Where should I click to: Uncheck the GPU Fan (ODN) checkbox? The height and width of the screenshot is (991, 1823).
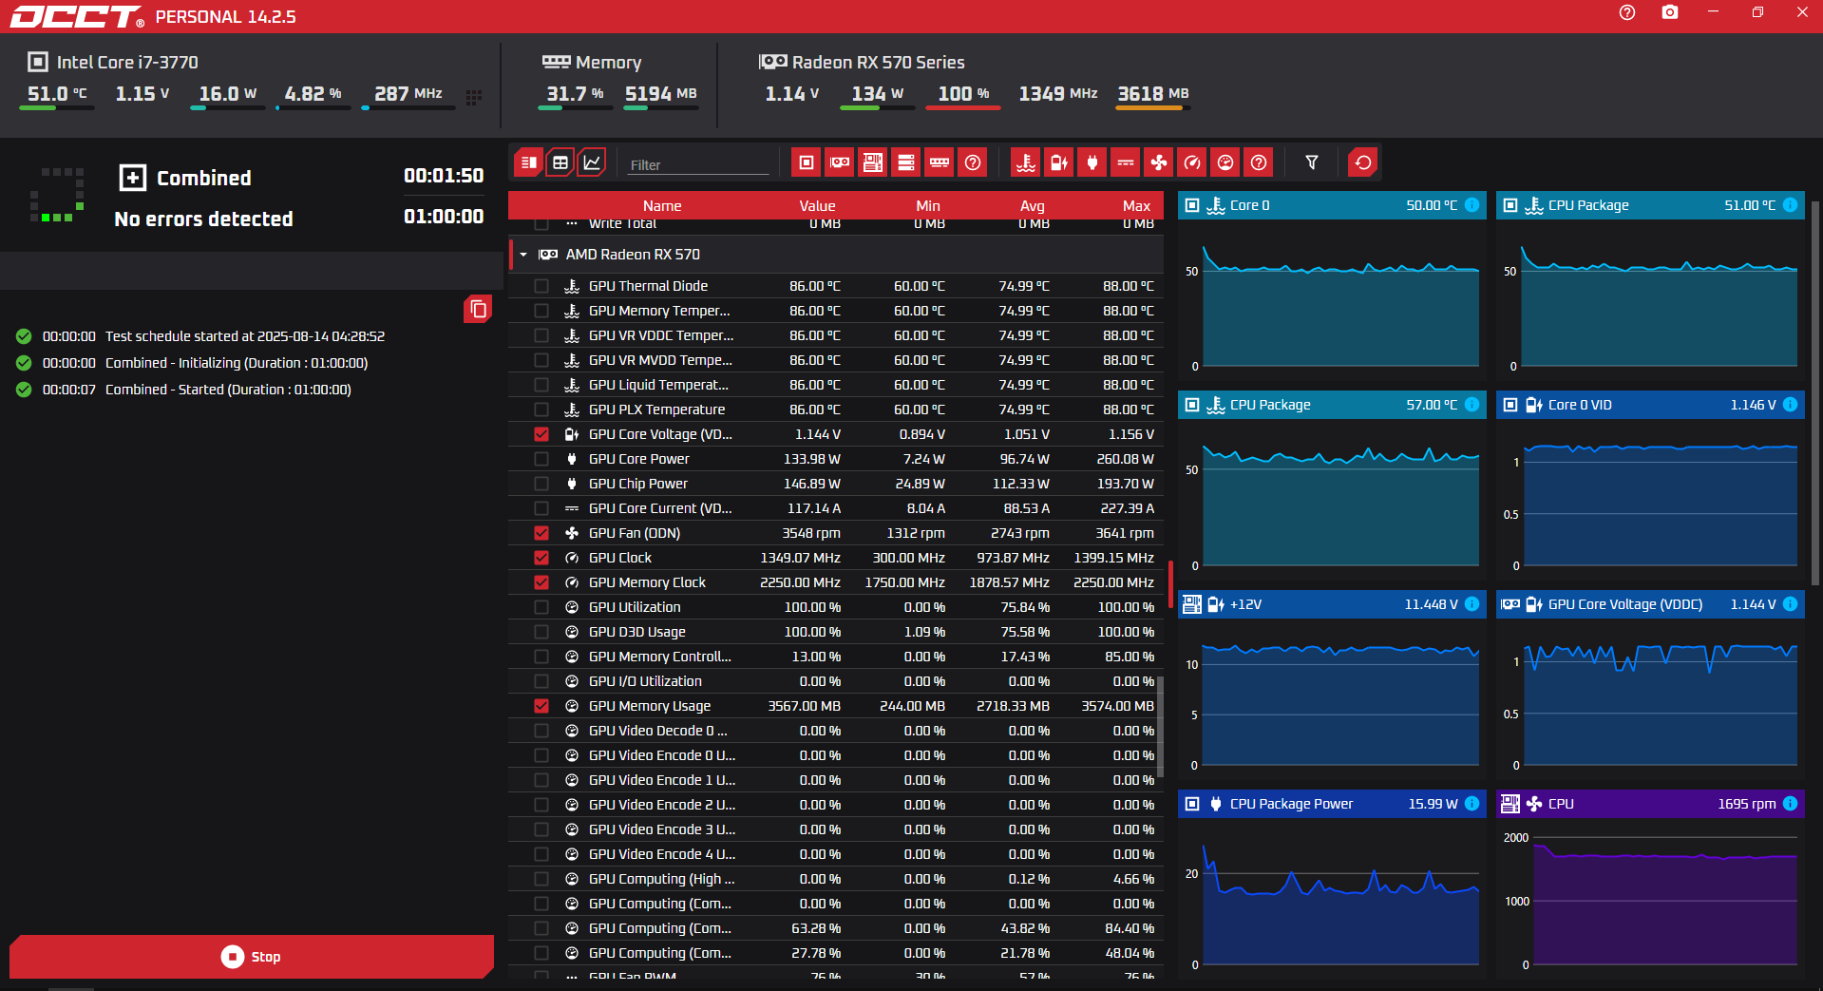click(x=541, y=533)
